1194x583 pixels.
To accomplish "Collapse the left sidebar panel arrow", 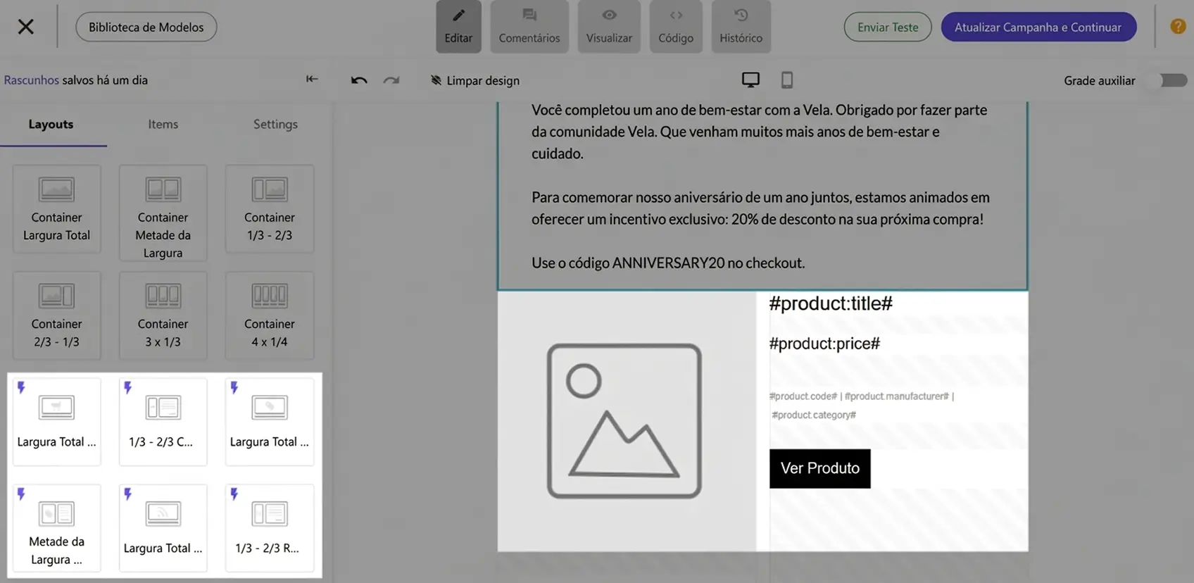I will point(312,79).
